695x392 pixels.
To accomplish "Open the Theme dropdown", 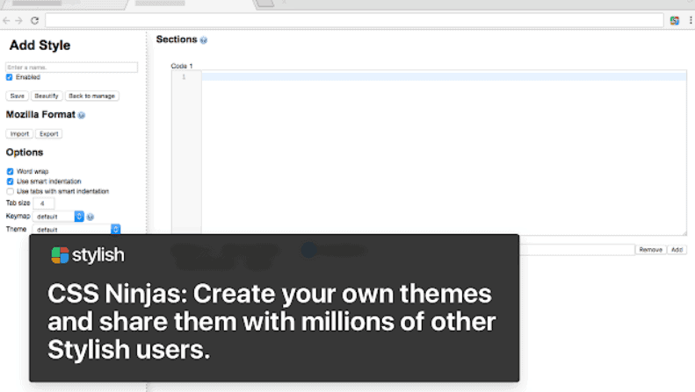I will (x=76, y=229).
